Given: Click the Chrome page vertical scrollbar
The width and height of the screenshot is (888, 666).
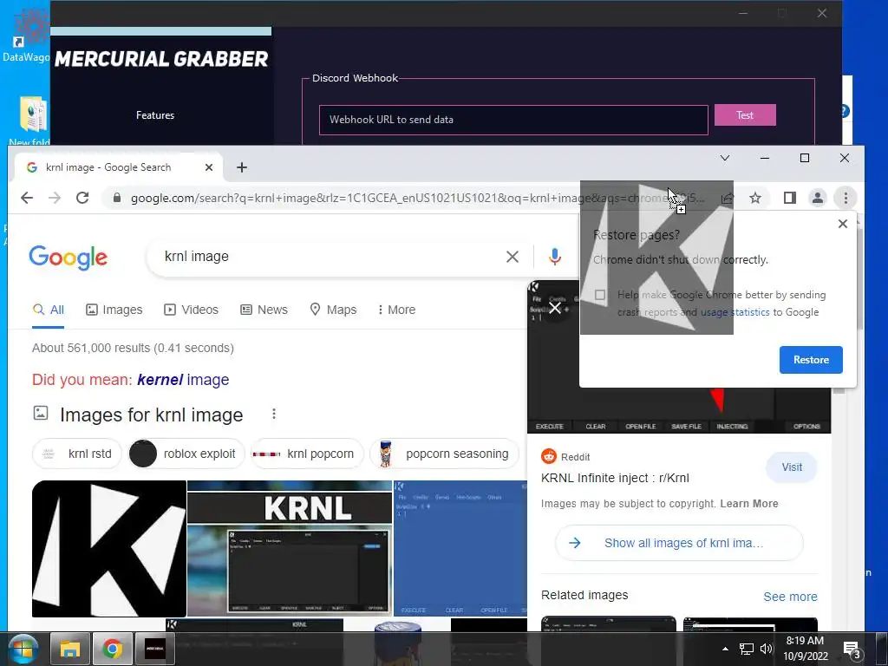Looking at the screenshot, I should point(859,277).
